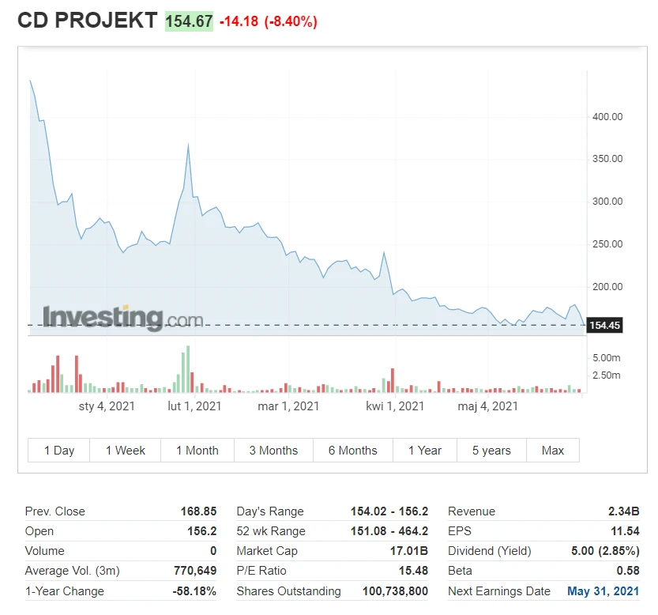Click the P/E Ratio value 15.48
Screen dimensions: 658x615
413,571
